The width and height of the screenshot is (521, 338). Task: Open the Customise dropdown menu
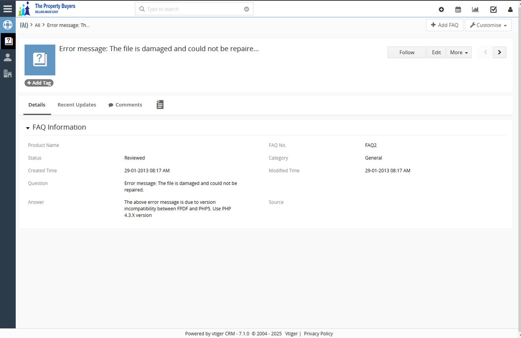pyautogui.click(x=488, y=25)
